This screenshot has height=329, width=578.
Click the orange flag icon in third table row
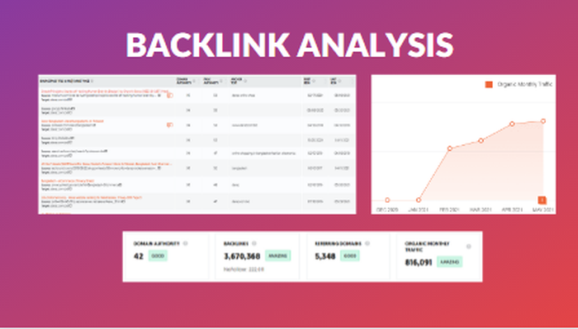(x=170, y=125)
